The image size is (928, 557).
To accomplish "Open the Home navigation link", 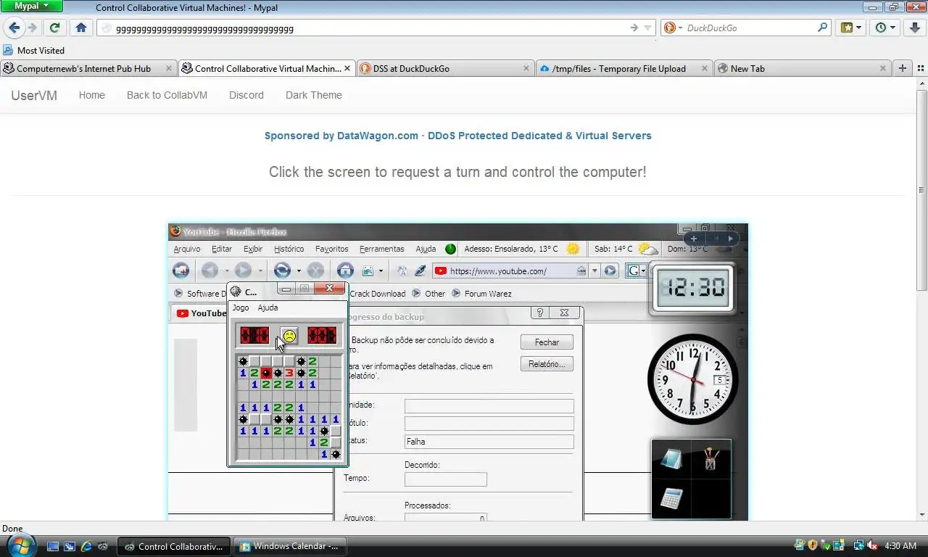I will tap(92, 95).
